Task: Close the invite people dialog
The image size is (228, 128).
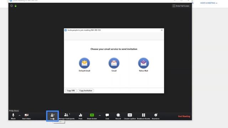Action: coord(162,30)
